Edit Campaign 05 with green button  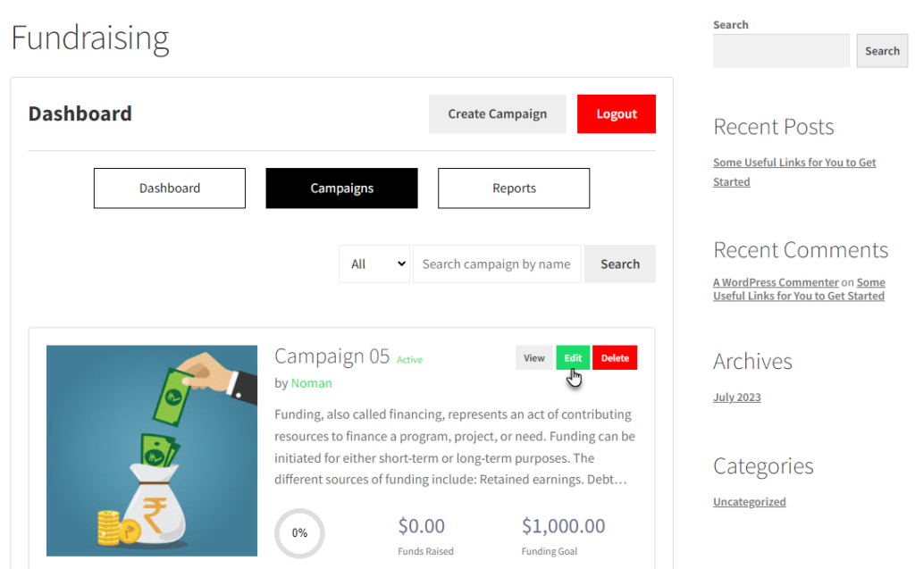[x=573, y=357]
